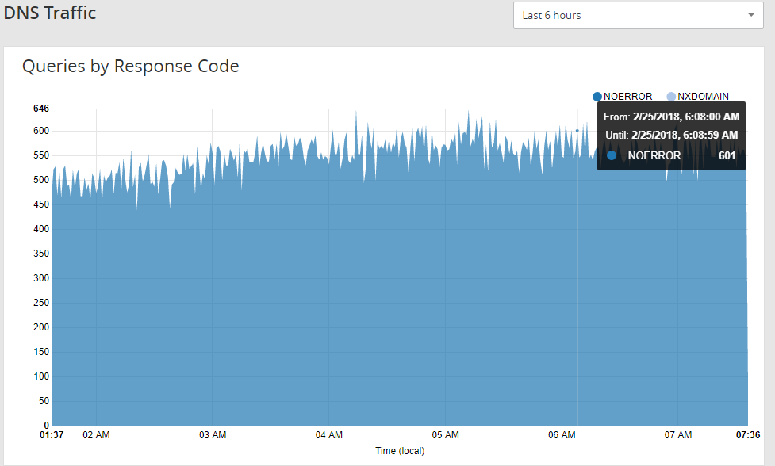The height and width of the screenshot is (466, 775).
Task: Click the blue NOERROR dot inside the tooltip
Action: click(x=612, y=155)
